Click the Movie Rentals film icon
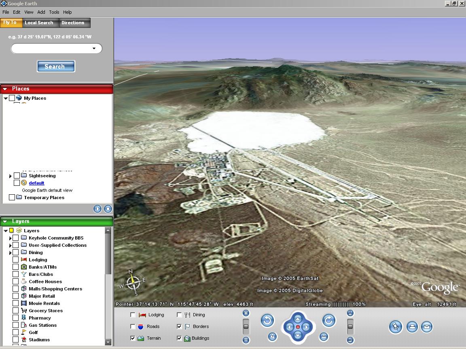Viewport: 466px width, 349px height. tap(24, 303)
